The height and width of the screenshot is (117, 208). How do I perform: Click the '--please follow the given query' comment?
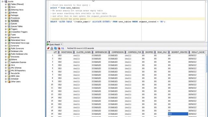click(x=68, y=19)
